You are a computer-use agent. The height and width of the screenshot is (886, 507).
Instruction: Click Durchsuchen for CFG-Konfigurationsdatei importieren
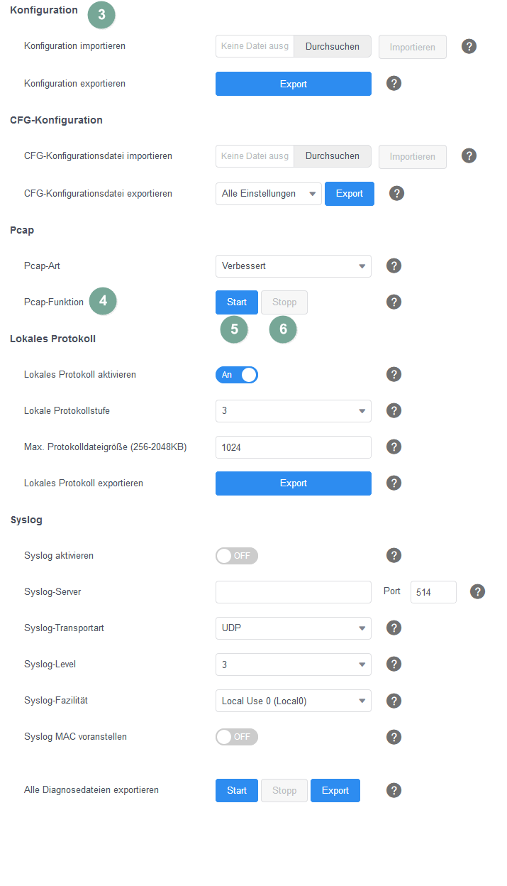(x=333, y=156)
